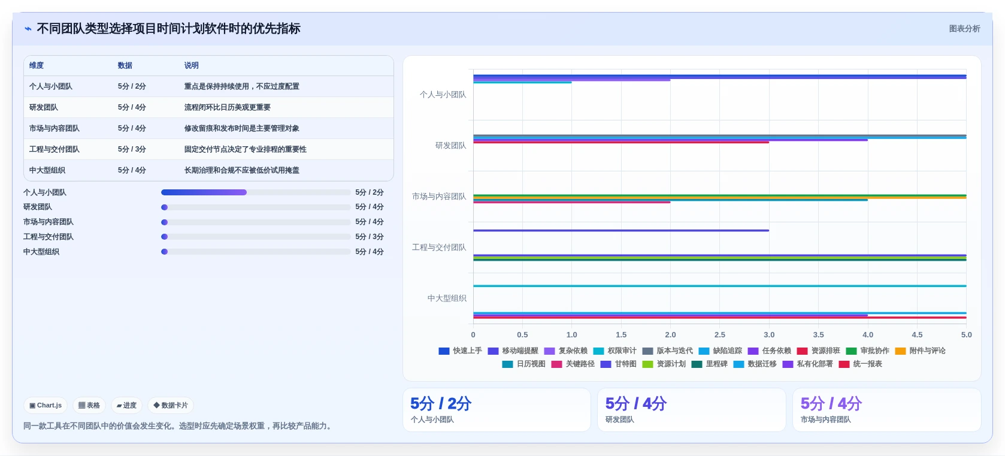Toggle the 复杂依赖 legend series
The image size is (1005, 456).
click(565, 351)
